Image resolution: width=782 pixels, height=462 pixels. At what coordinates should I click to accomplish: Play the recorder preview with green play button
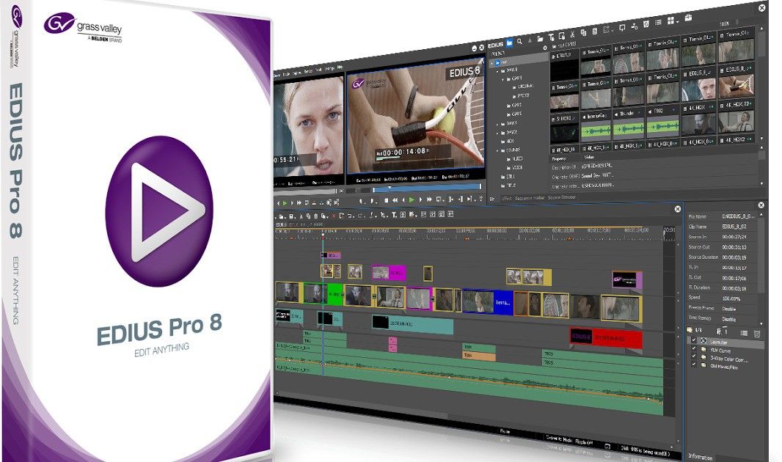(x=412, y=200)
